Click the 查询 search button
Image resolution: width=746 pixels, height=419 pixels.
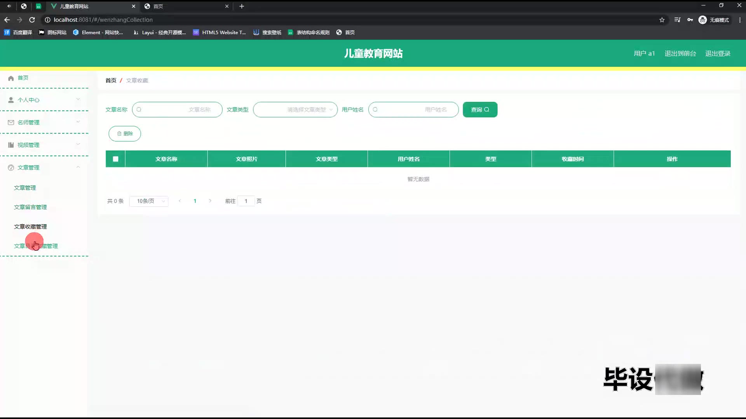[x=480, y=110]
